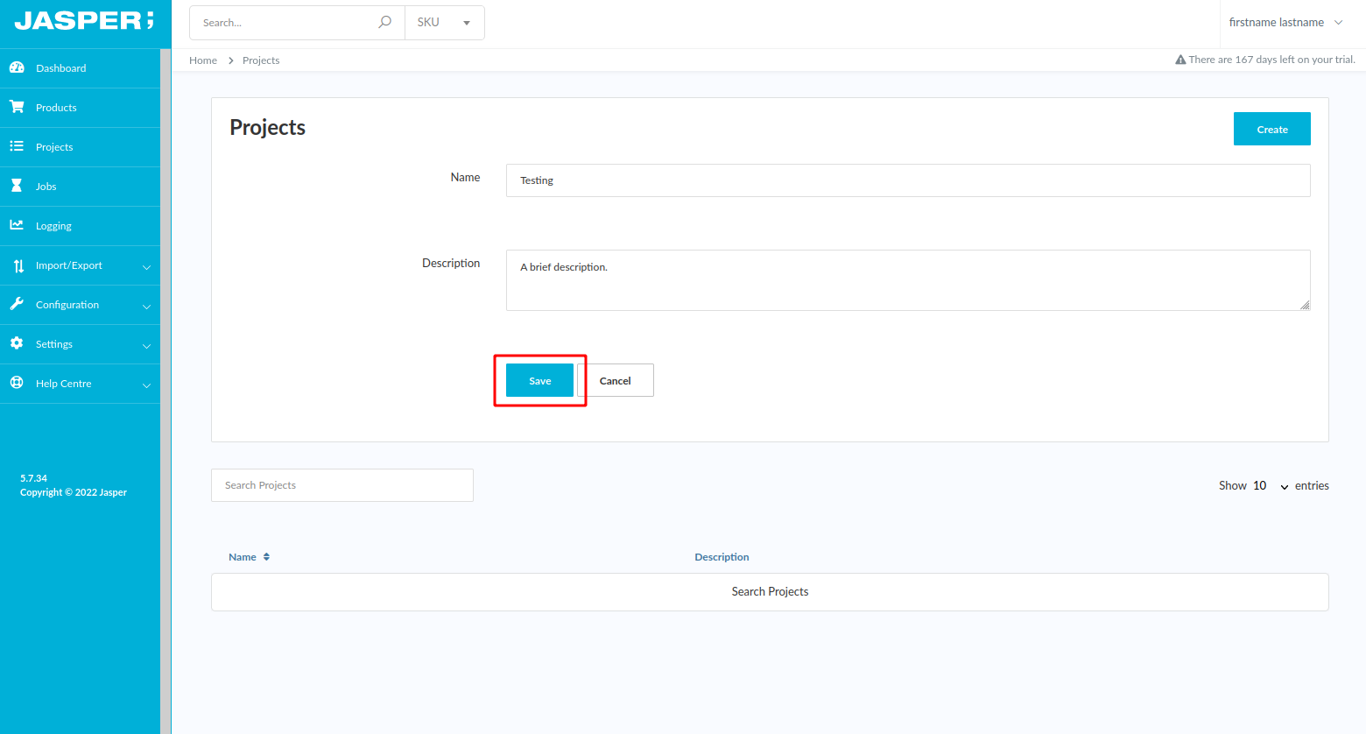Click the Create button
1366x734 pixels.
point(1271,129)
